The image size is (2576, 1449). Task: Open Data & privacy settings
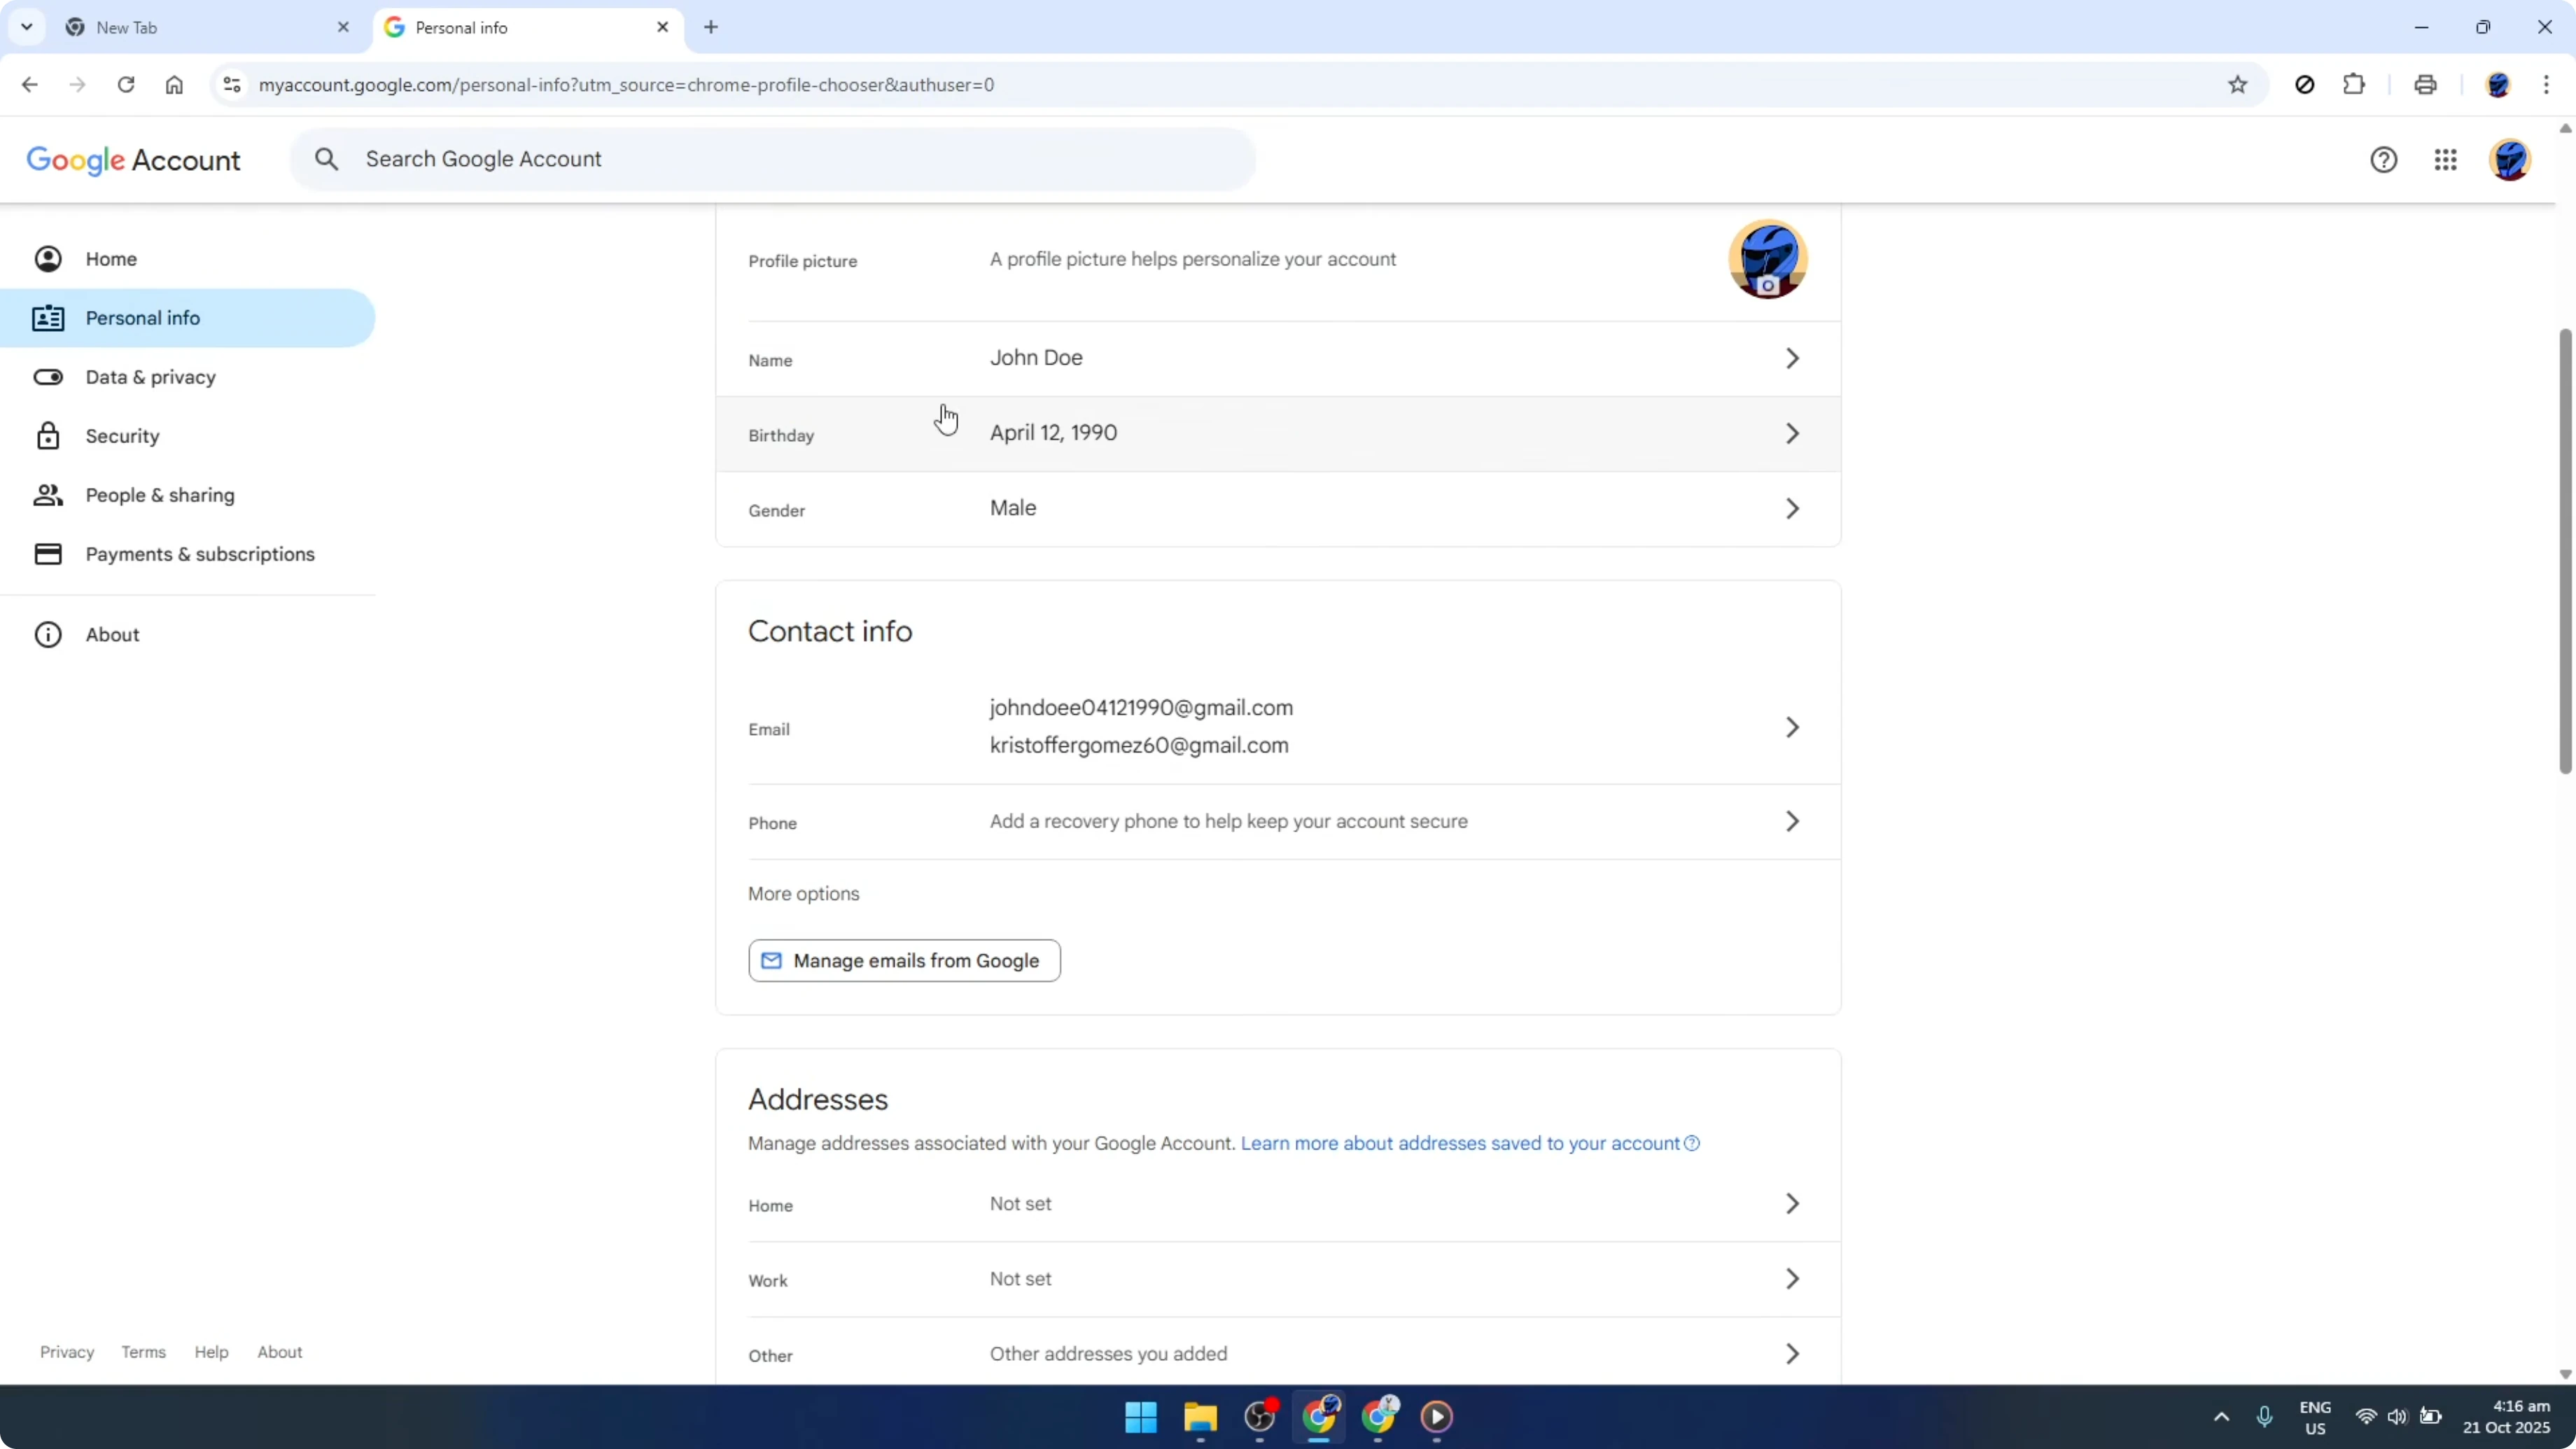[187, 377]
